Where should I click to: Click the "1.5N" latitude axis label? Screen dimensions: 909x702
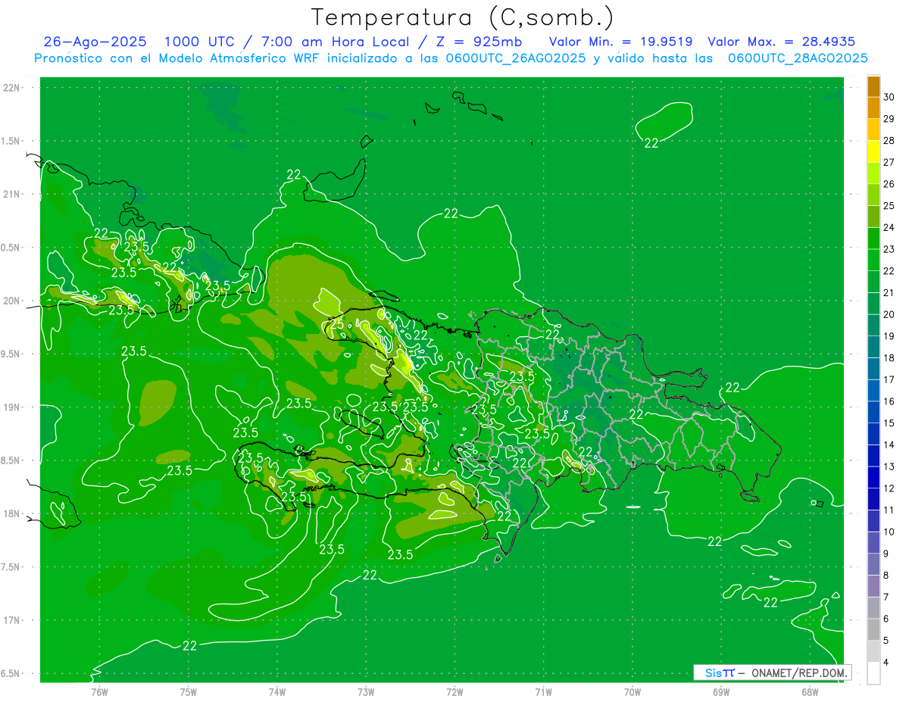coord(11,141)
